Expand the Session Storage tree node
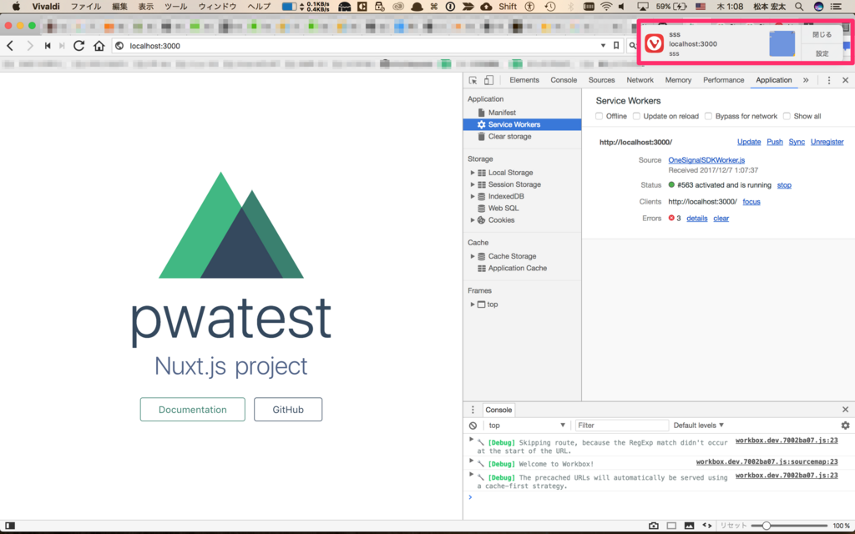The height and width of the screenshot is (534, 855). tap(473, 184)
